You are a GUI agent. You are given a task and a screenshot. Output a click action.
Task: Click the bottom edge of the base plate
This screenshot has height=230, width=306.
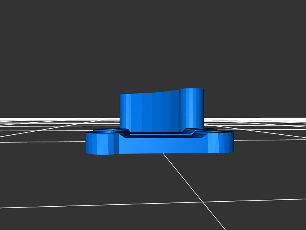(x=161, y=153)
